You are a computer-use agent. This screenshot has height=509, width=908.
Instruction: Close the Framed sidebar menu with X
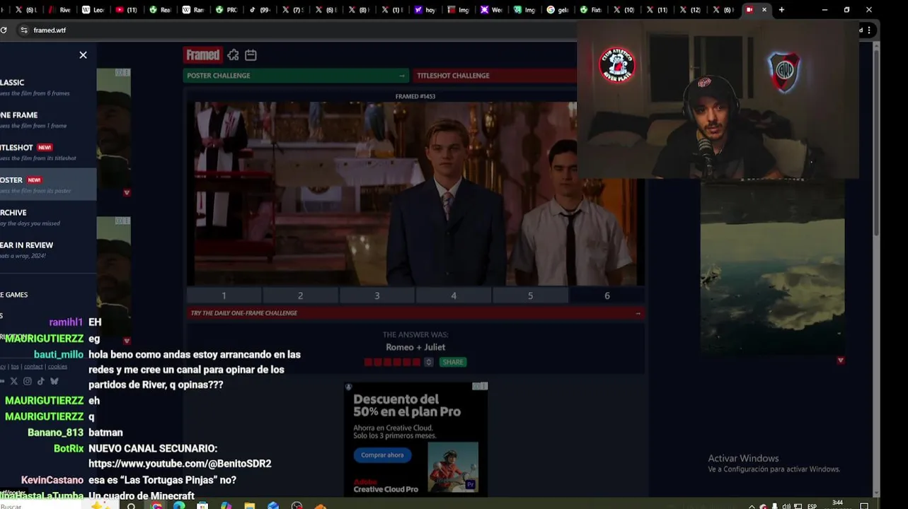(83, 55)
